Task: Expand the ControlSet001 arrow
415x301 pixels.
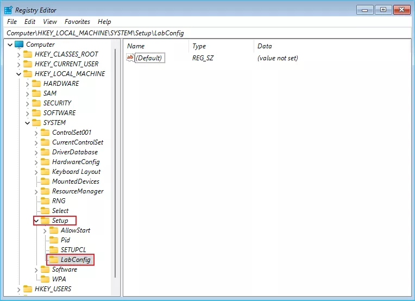Action: (x=36, y=133)
